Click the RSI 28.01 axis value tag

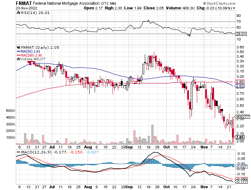coord(241,34)
